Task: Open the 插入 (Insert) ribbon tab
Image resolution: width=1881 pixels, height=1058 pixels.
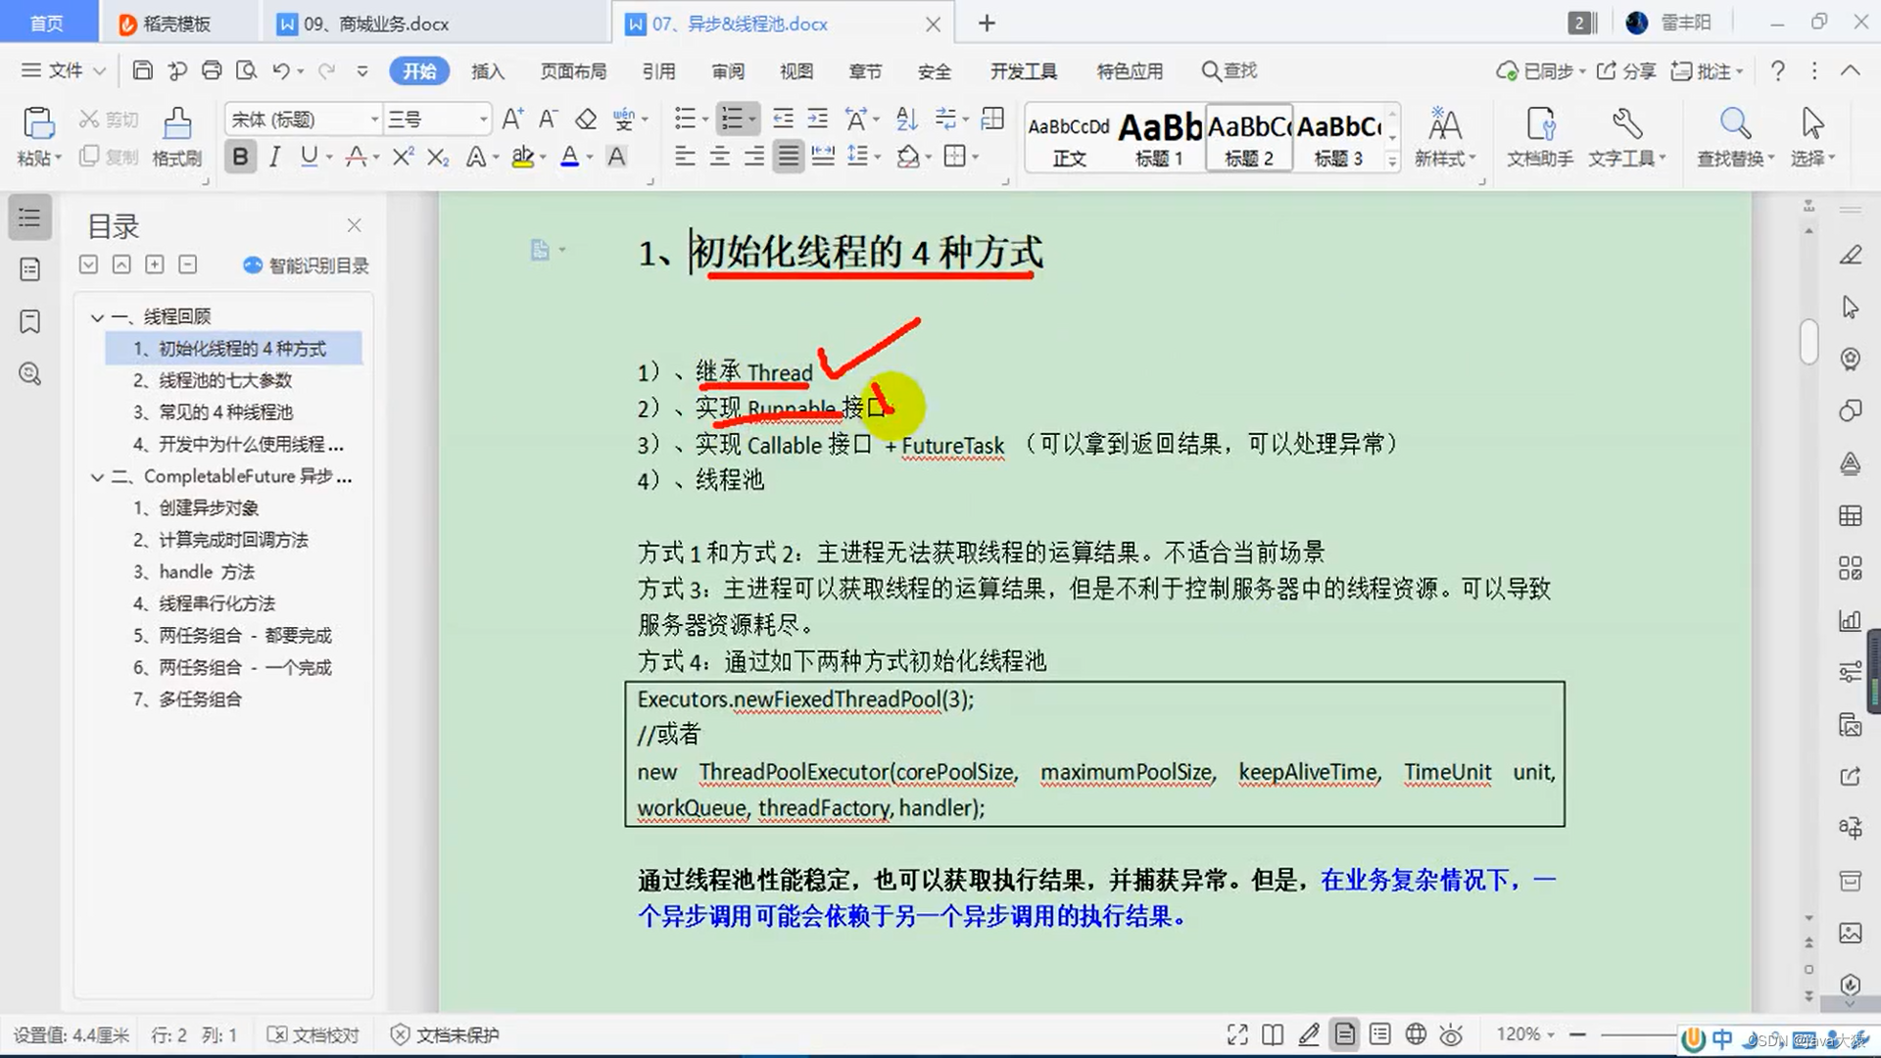Action: (x=487, y=71)
